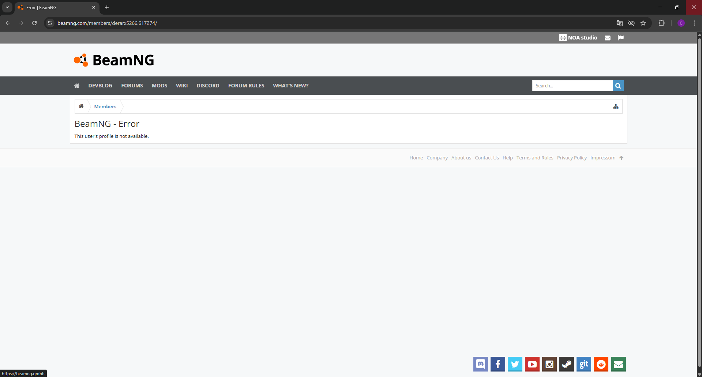Click the 'BeamNG - Error' heading text
702x377 pixels.
coord(107,124)
